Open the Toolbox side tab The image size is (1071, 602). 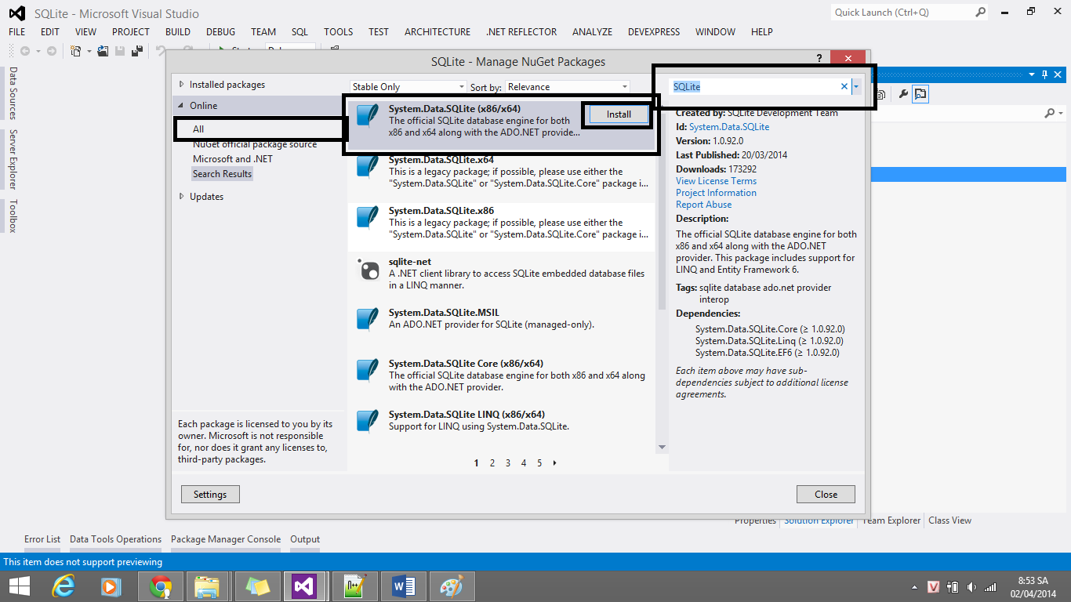13,216
